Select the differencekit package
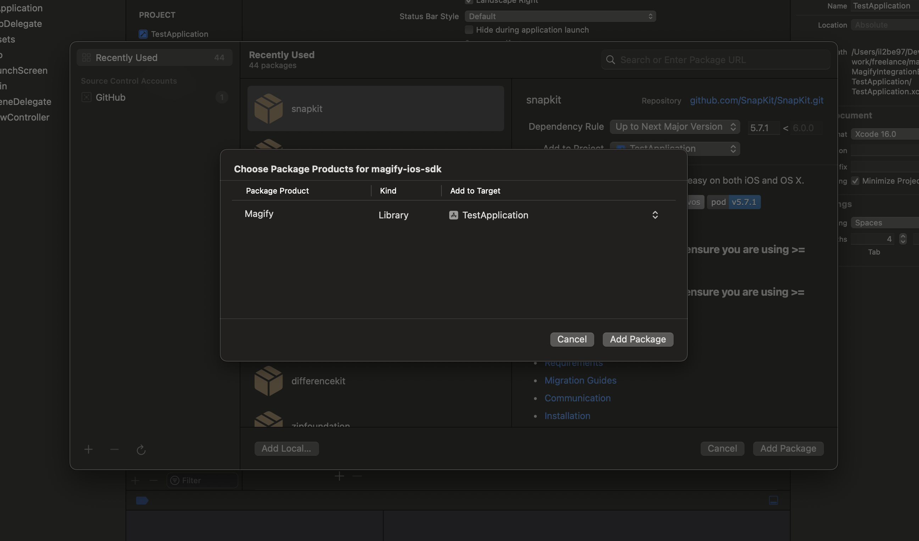919x541 pixels. tap(375, 381)
